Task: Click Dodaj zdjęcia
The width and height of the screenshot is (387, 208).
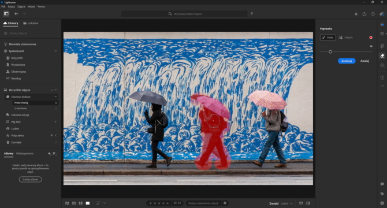Action: click(16, 33)
